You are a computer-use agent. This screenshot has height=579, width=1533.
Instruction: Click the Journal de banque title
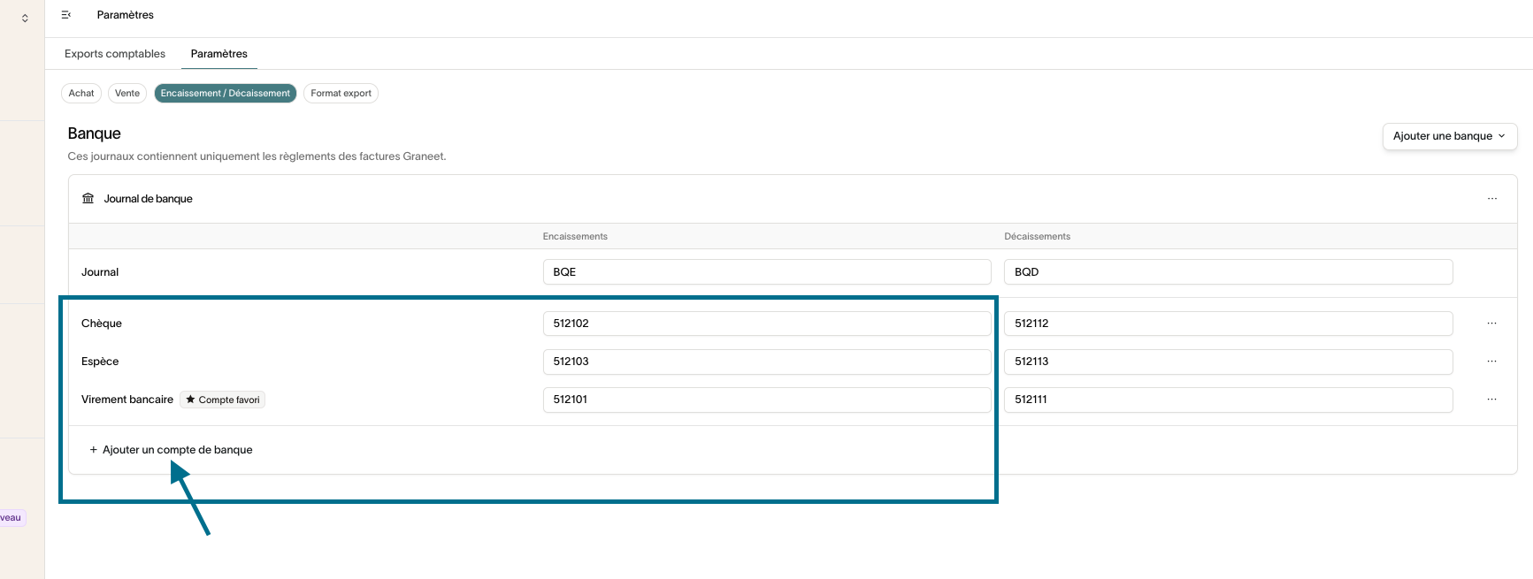point(148,199)
